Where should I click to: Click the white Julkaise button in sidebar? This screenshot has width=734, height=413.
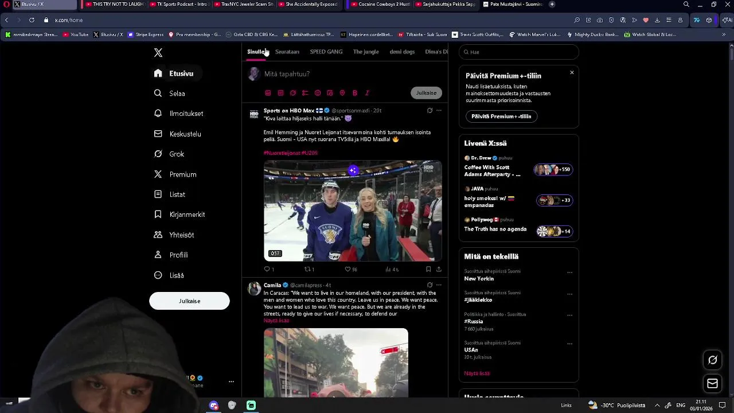(x=189, y=301)
